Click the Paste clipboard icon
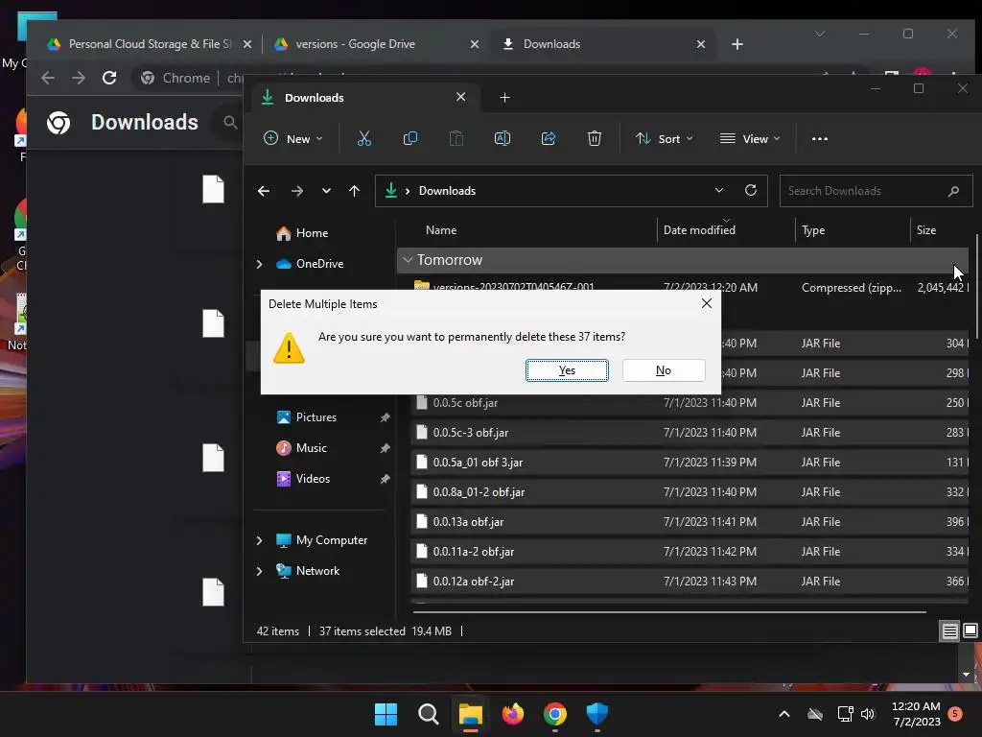This screenshot has height=737, width=982. tap(456, 138)
